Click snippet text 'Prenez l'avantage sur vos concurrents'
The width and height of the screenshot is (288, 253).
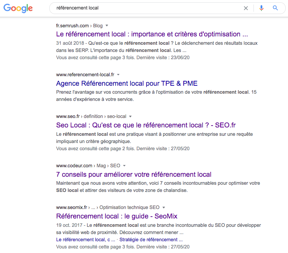[x=97, y=92]
